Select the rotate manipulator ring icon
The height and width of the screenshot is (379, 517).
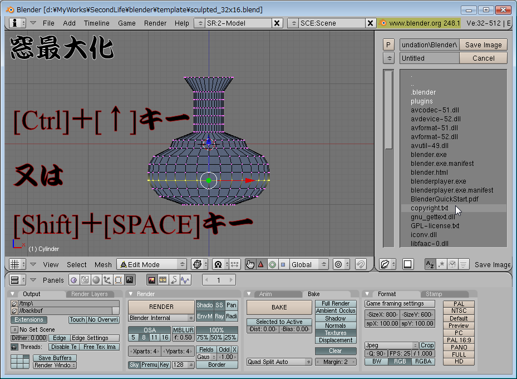[272, 264]
